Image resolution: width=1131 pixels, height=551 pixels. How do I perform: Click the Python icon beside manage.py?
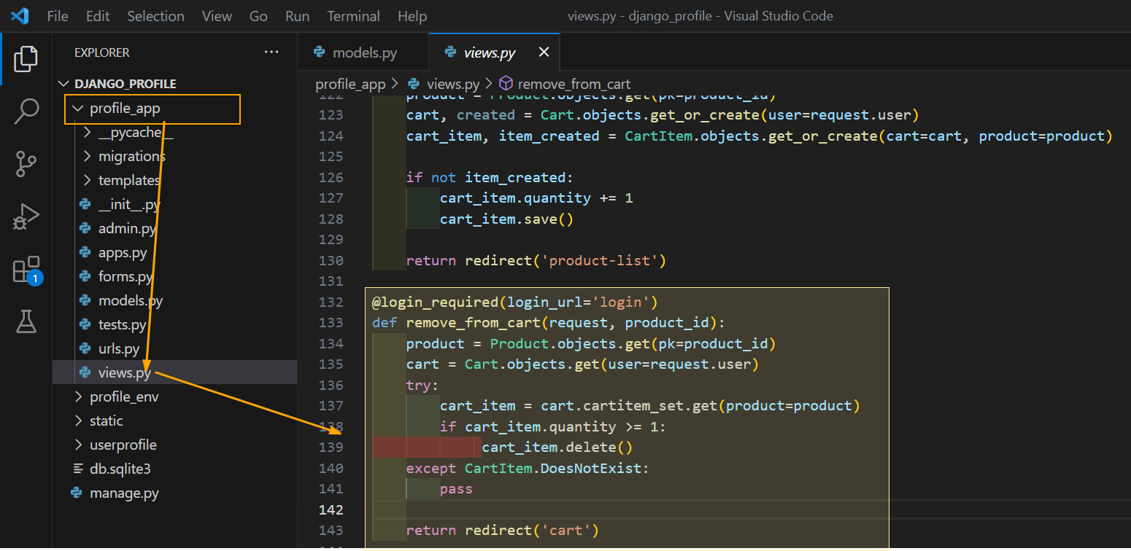tap(76, 493)
